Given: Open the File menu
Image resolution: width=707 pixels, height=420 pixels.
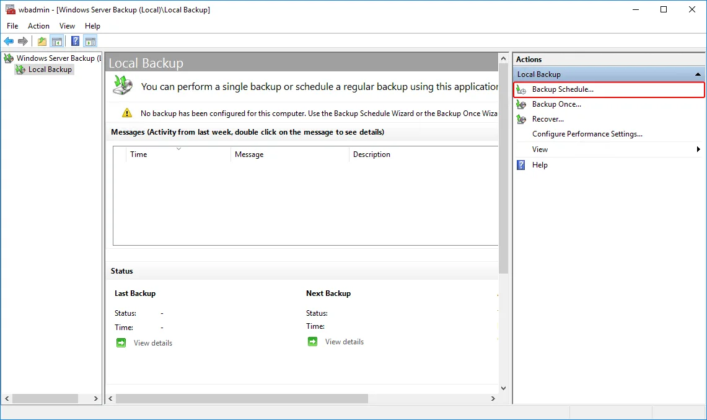Looking at the screenshot, I should (12, 25).
